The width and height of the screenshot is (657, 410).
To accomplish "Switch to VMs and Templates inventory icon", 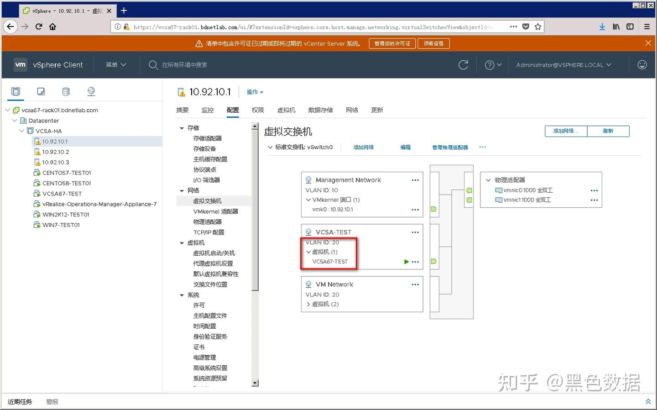I will pos(41,91).
